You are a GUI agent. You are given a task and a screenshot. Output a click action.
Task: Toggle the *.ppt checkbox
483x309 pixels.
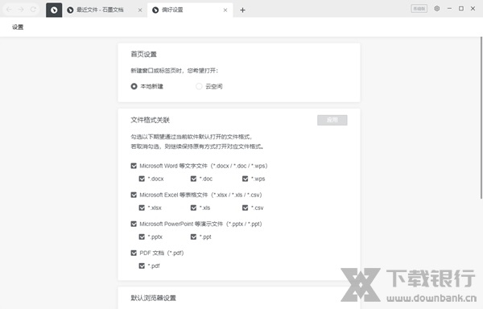tap(193, 237)
